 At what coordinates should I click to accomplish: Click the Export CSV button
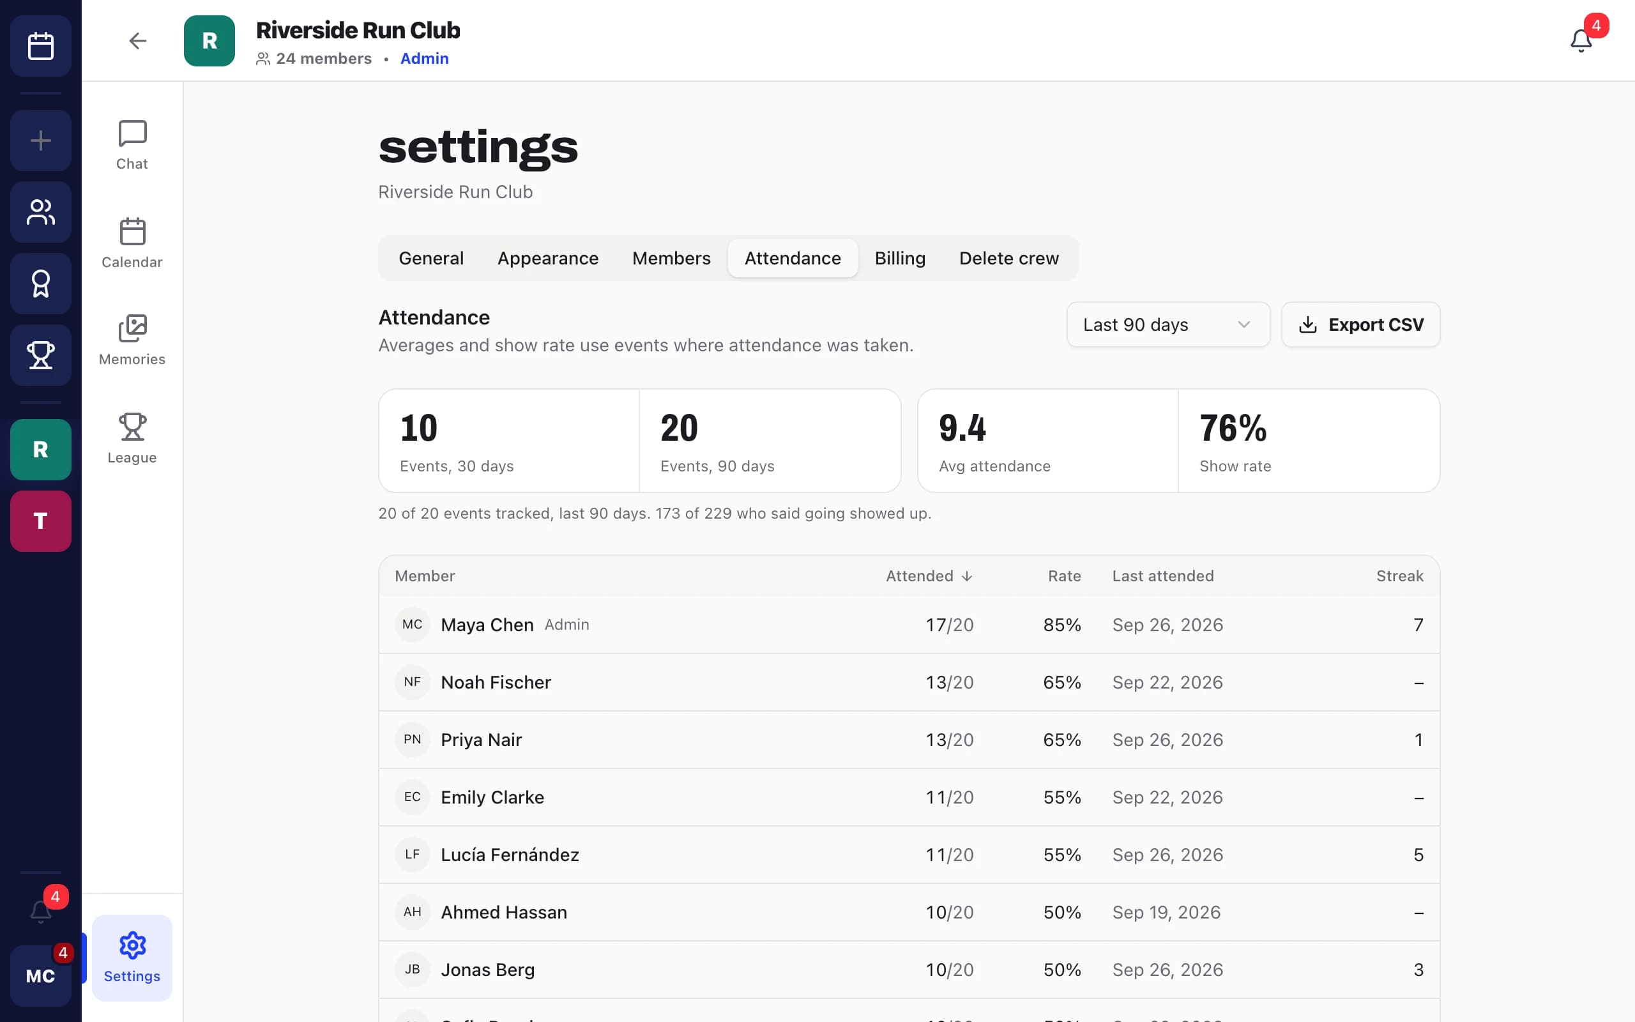[1360, 324]
